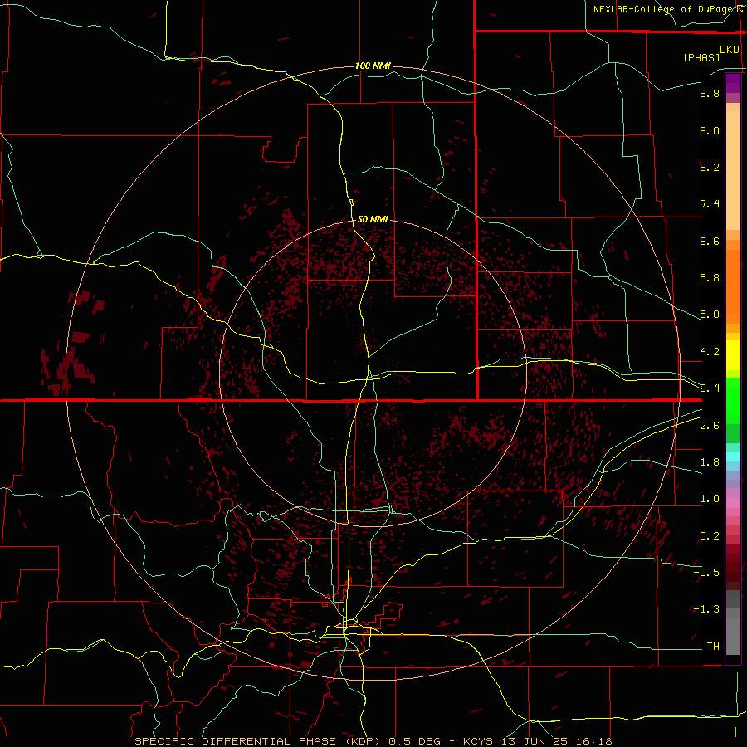Click the DKD product code label

coord(730,50)
